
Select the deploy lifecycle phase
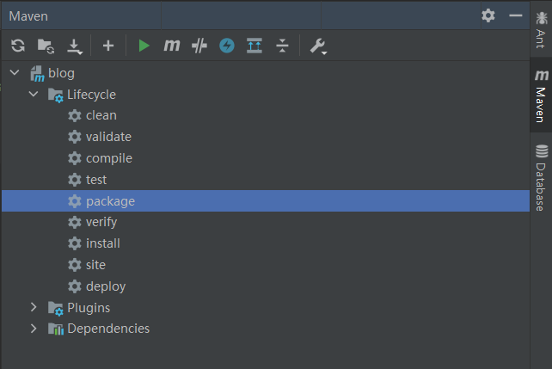coord(106,286)
